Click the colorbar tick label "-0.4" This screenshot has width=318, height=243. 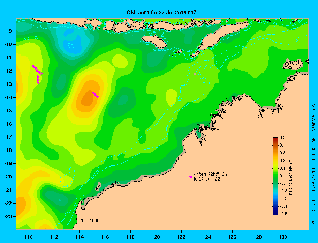[x=283, y=206]
